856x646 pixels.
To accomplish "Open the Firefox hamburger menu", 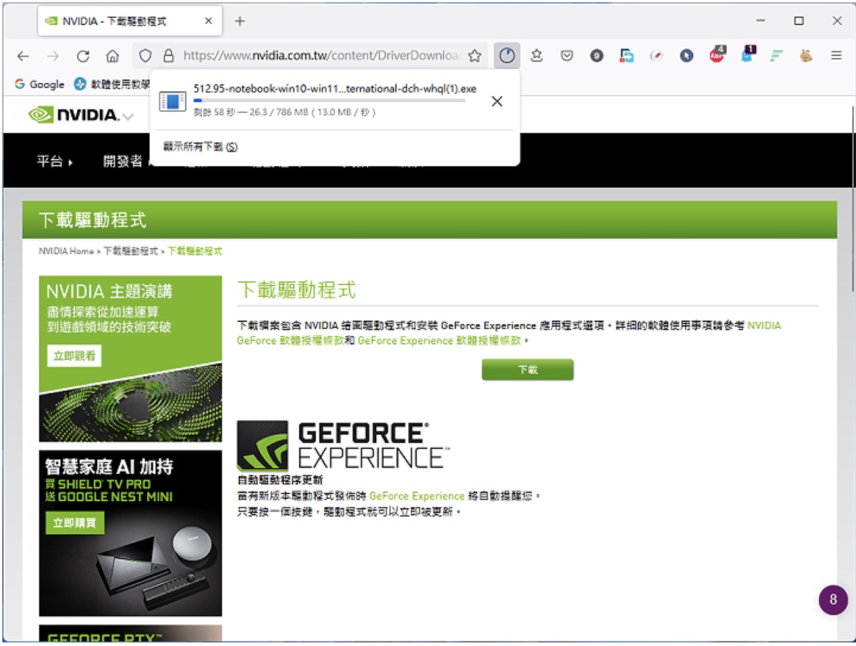I will (836, 56).
